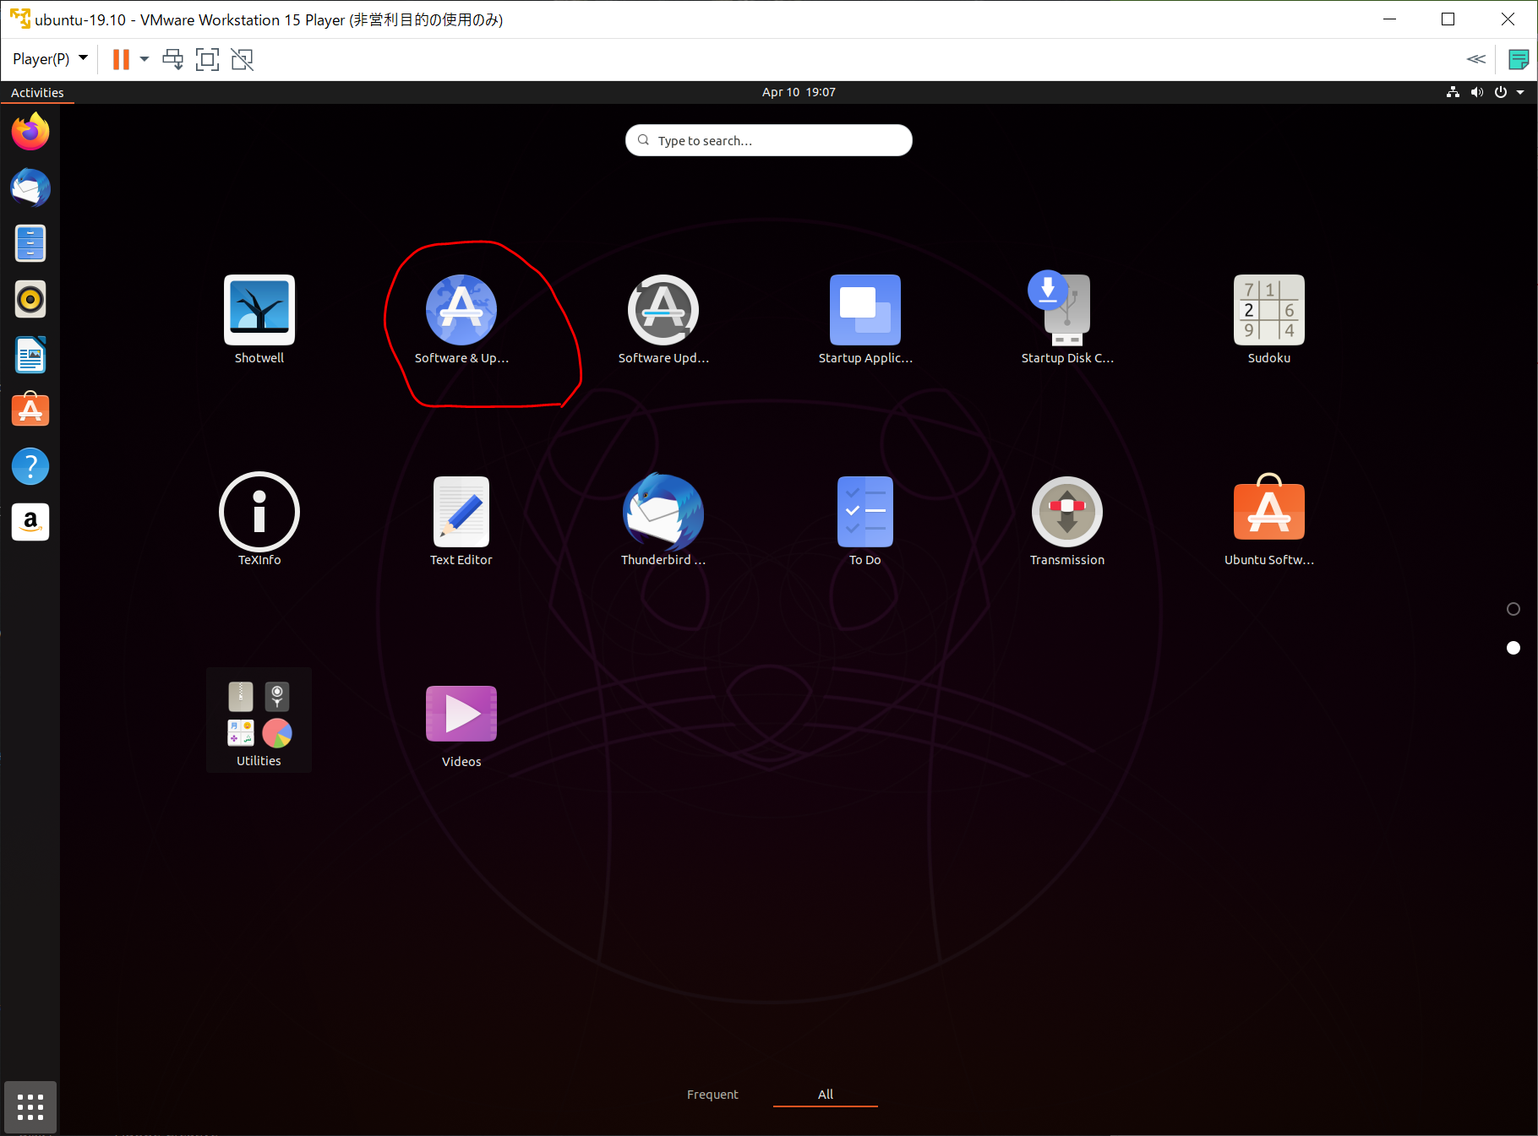Launch Transmission torrent client
1538x1136 pixels.
click(1067, 519)
